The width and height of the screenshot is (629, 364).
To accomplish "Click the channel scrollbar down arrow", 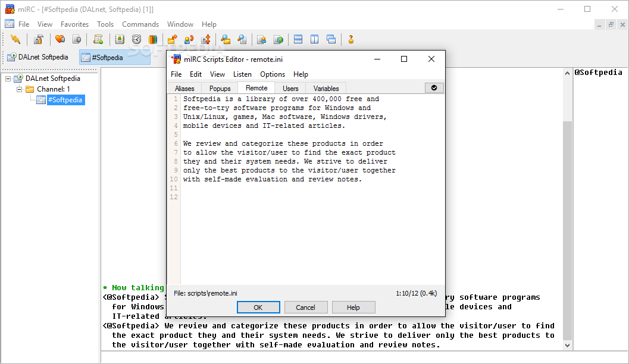I will click(x=567, y=345).
